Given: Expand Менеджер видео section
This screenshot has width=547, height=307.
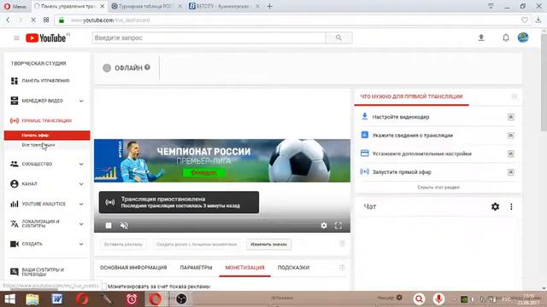Looking at the screenshot, I should click(x=81, y=101).
